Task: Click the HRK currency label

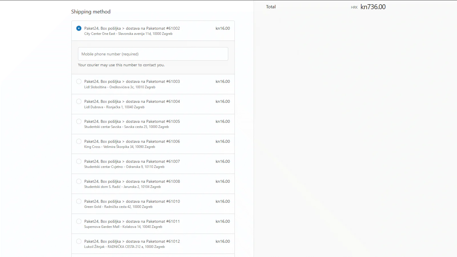Action: 354,7
